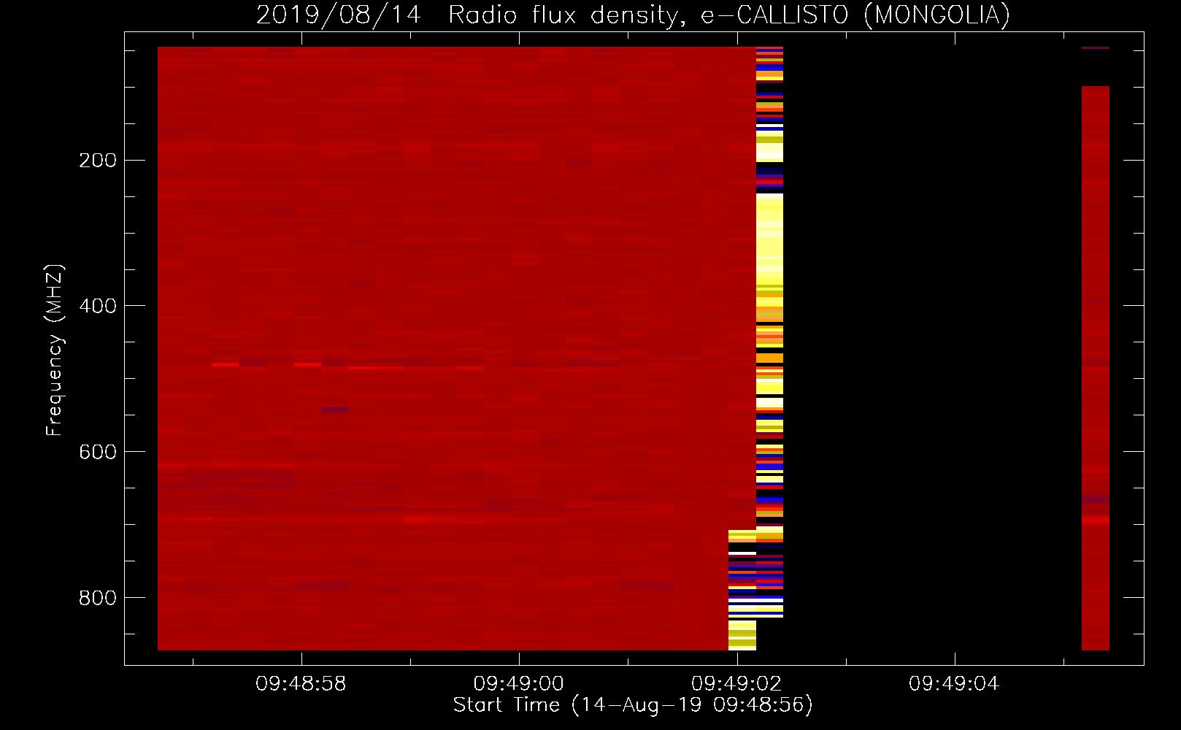Click the 600 frequency tick label
Image resolution: width=1181 pixels, height=730 pixels.
pos(98,453)
